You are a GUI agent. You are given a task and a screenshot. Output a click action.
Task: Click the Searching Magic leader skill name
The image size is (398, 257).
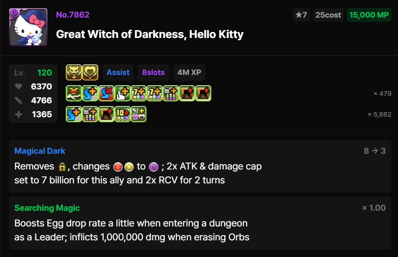47,208
